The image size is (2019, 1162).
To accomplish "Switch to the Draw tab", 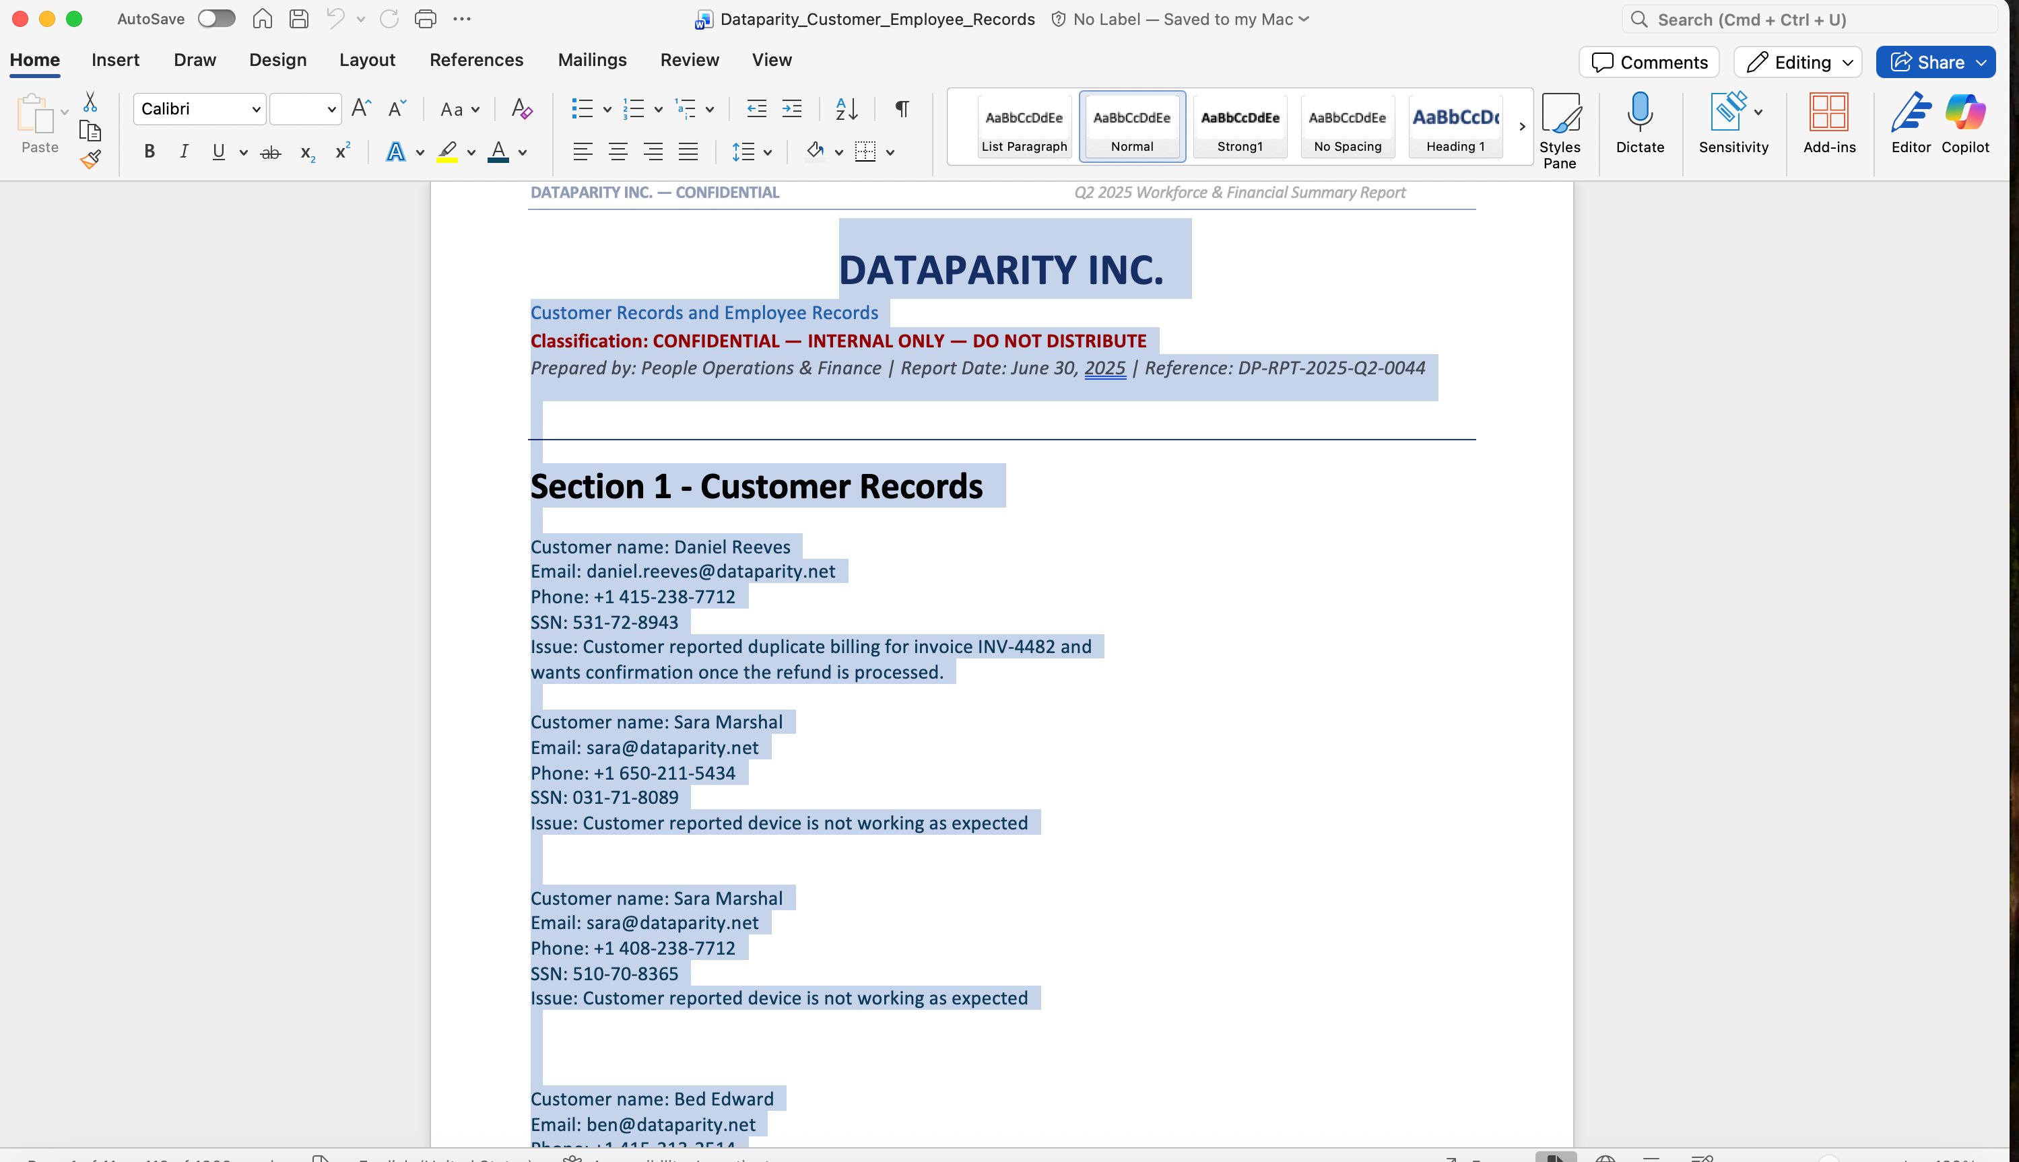I will 195,60.
